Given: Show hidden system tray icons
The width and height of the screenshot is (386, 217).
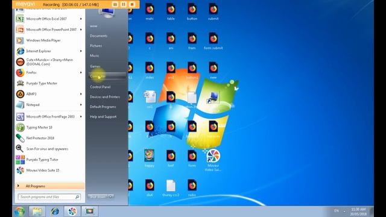Looking at the screenshot, I should click(x=344, y=212).
